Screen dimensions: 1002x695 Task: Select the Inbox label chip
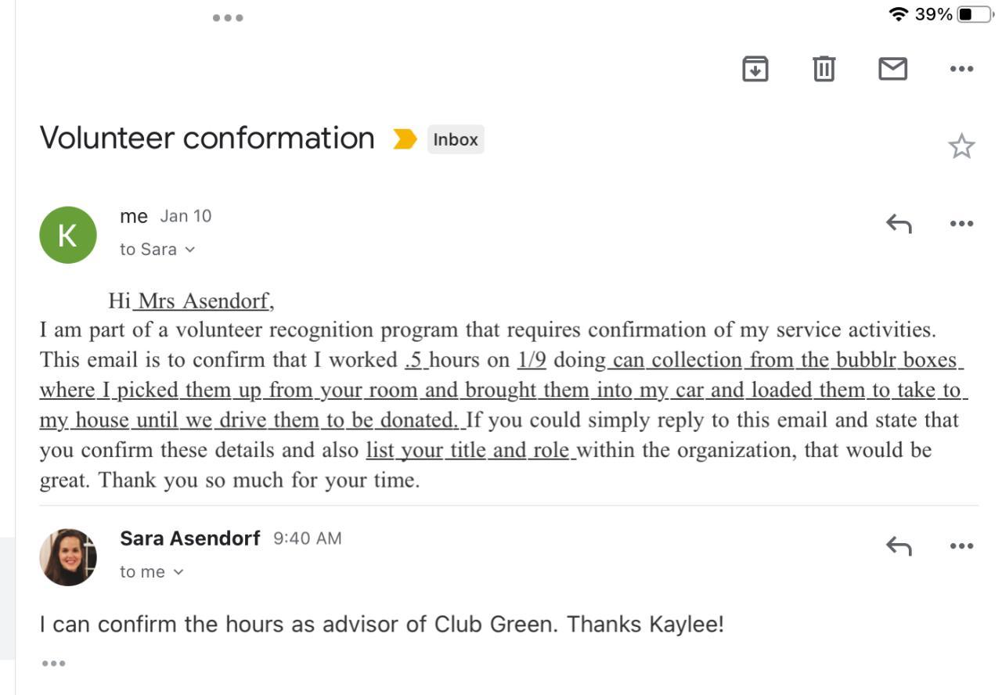tap(456, 139)
